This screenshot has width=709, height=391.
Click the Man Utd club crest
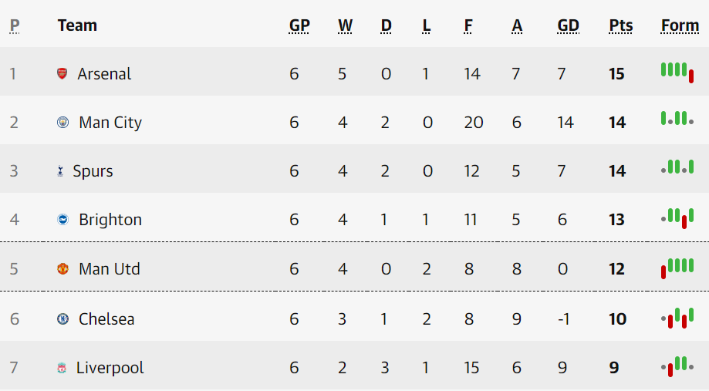[63, 269]
